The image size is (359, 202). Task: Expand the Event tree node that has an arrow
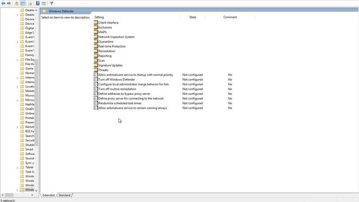point(17,42)
